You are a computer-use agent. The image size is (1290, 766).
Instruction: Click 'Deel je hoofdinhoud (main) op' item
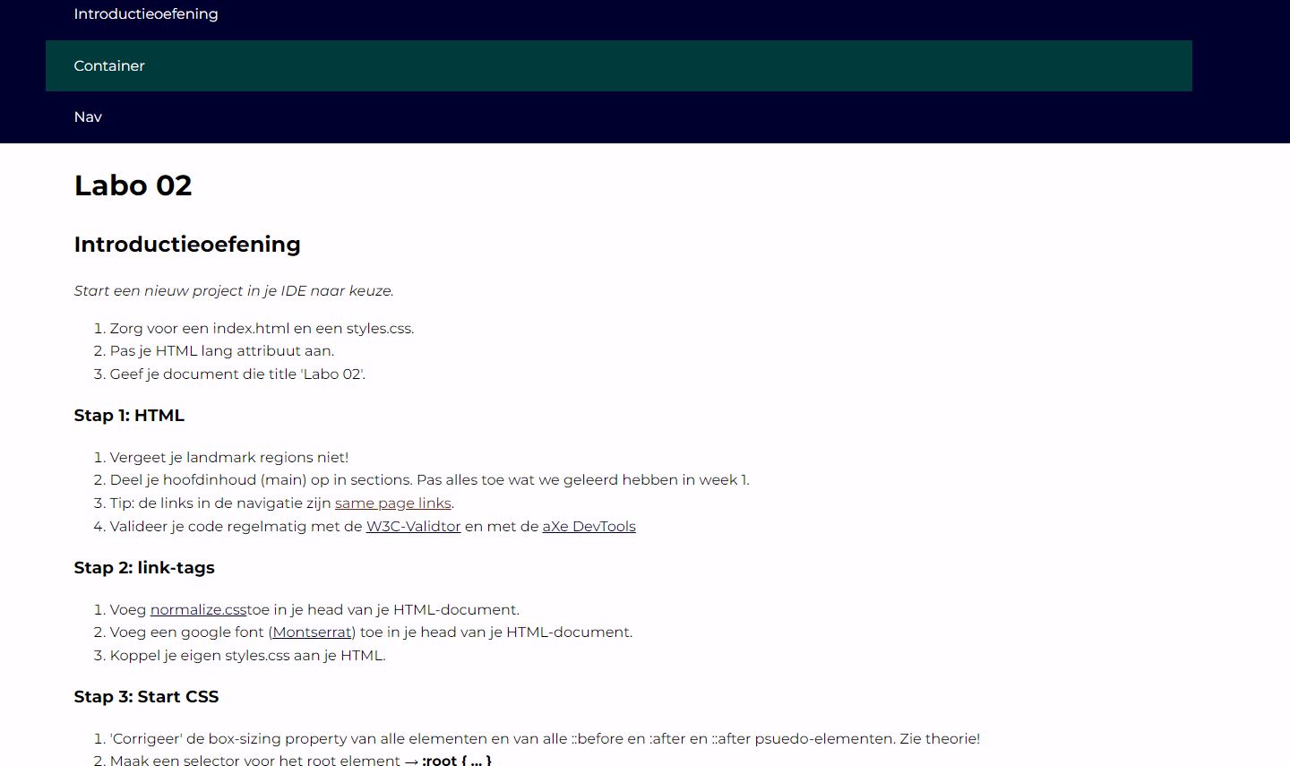[430, 480]
